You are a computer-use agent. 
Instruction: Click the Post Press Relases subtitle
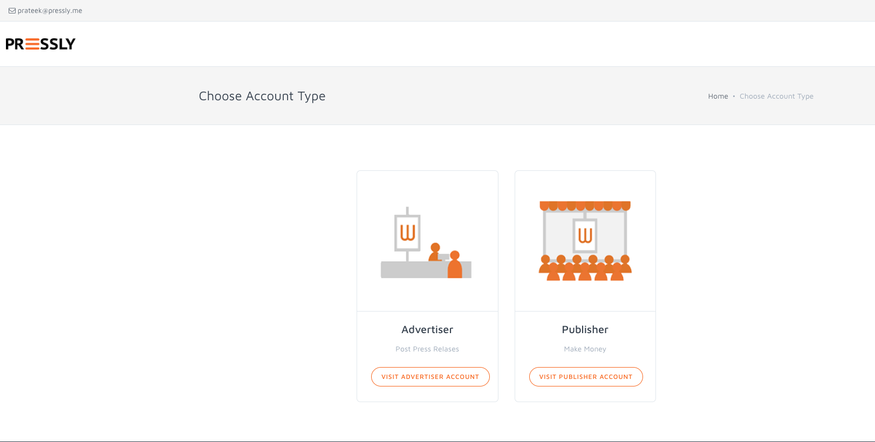point(427,349)
